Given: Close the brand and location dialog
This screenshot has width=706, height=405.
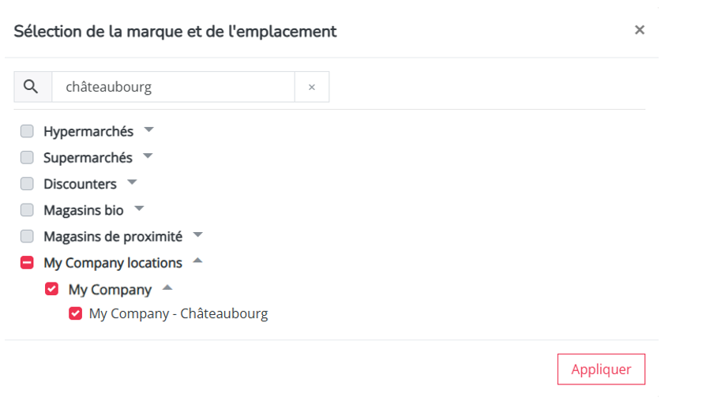Looking at the screenshot, I should point(640,30).
